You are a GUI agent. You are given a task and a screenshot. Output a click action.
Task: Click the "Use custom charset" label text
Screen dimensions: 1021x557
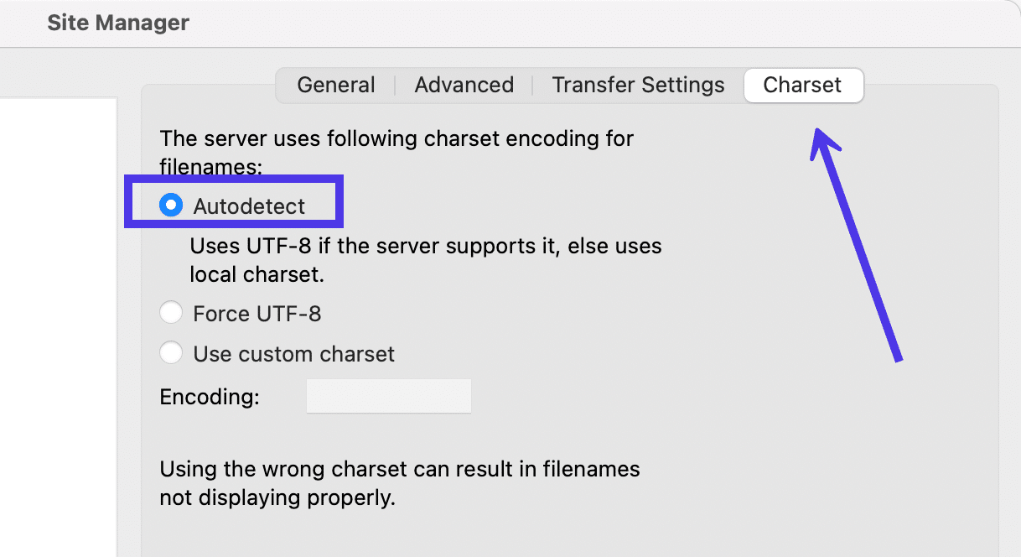click(293, 353)
